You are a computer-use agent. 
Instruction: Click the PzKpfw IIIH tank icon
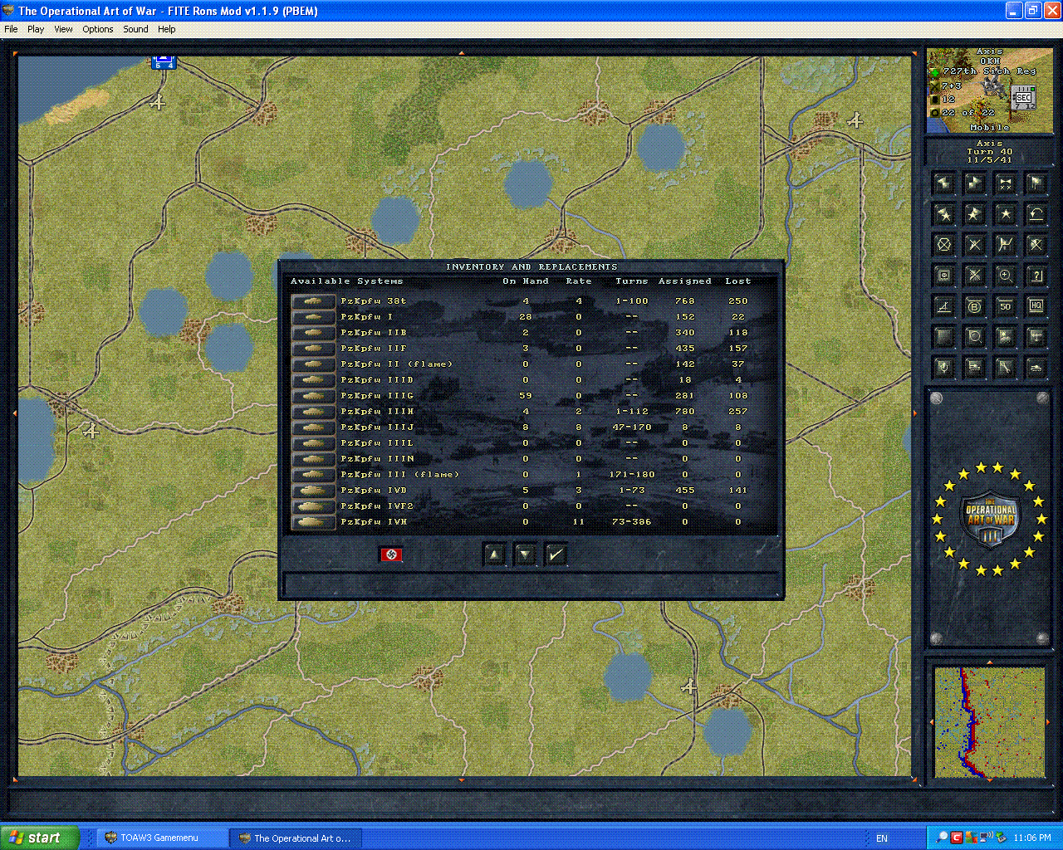313,412
